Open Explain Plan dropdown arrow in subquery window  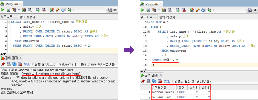(x=159, y=10)
